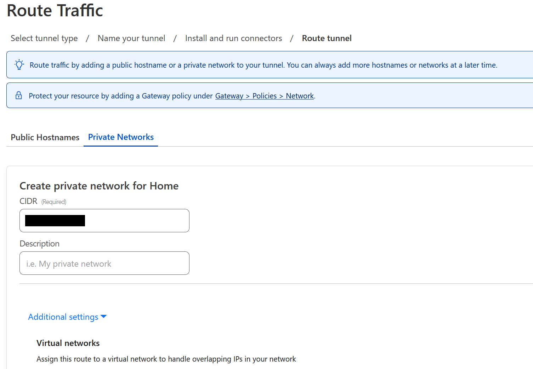Viewport: 533px width, 369px height.
Task: Expand Additional settings caret arrow
Action: point(104,317)
